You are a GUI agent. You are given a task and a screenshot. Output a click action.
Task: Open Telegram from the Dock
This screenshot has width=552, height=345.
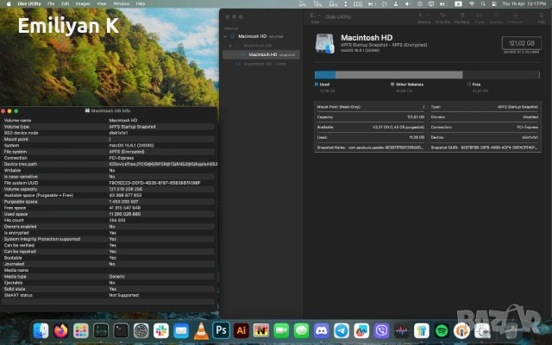342,330
